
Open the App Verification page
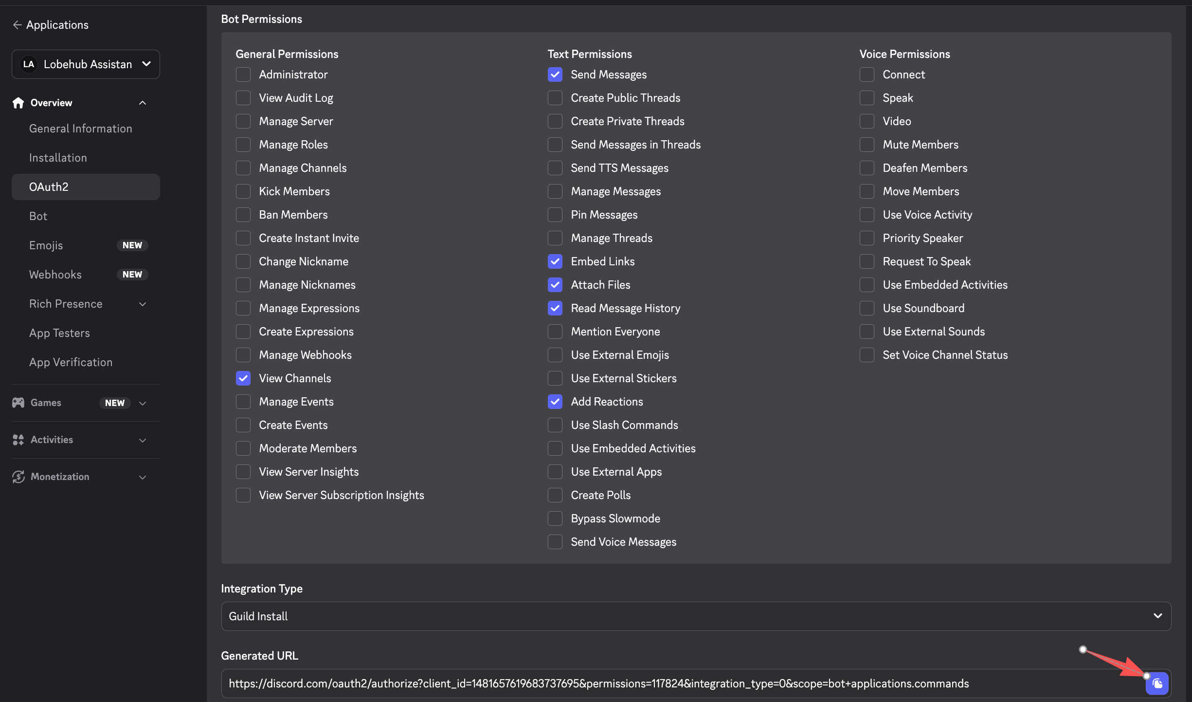point(71,362)
